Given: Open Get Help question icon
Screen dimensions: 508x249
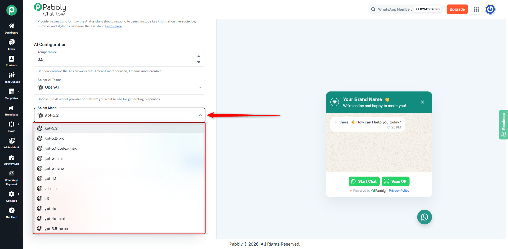Looking at the screenshot, I should tap(11, 210).
